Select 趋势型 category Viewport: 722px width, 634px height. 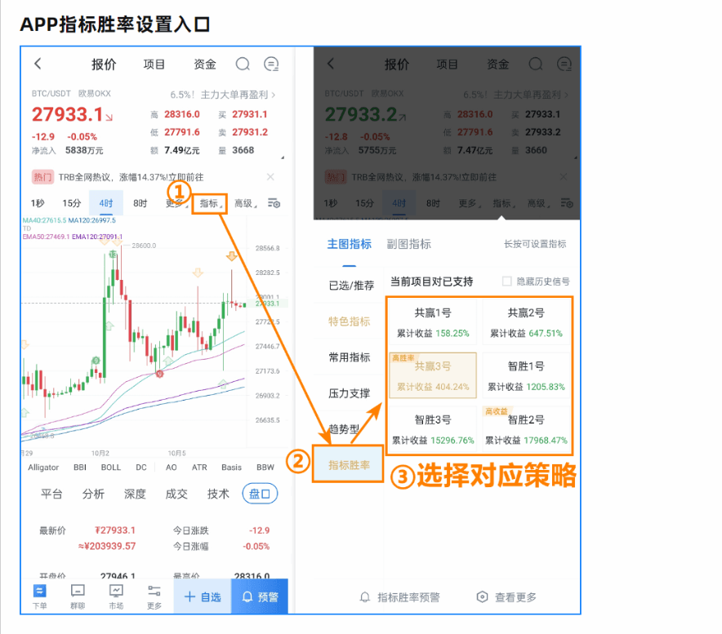coord(344,429)
